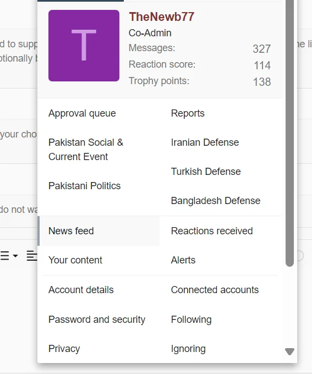
Task: Open Pakistani Politics section
Action: [85, 186]
